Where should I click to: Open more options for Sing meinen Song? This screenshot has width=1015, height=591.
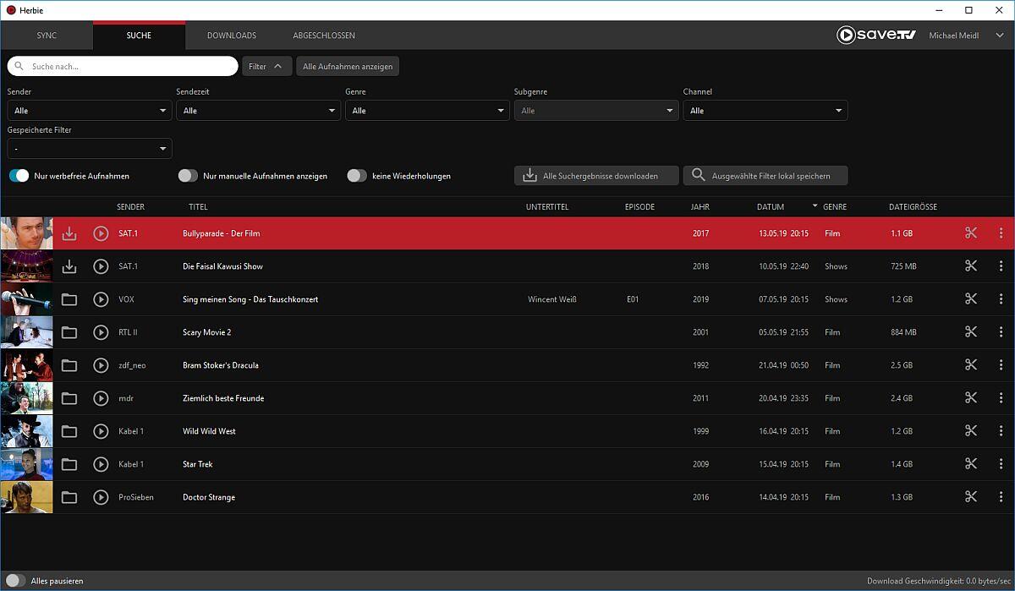point(1001,299)
